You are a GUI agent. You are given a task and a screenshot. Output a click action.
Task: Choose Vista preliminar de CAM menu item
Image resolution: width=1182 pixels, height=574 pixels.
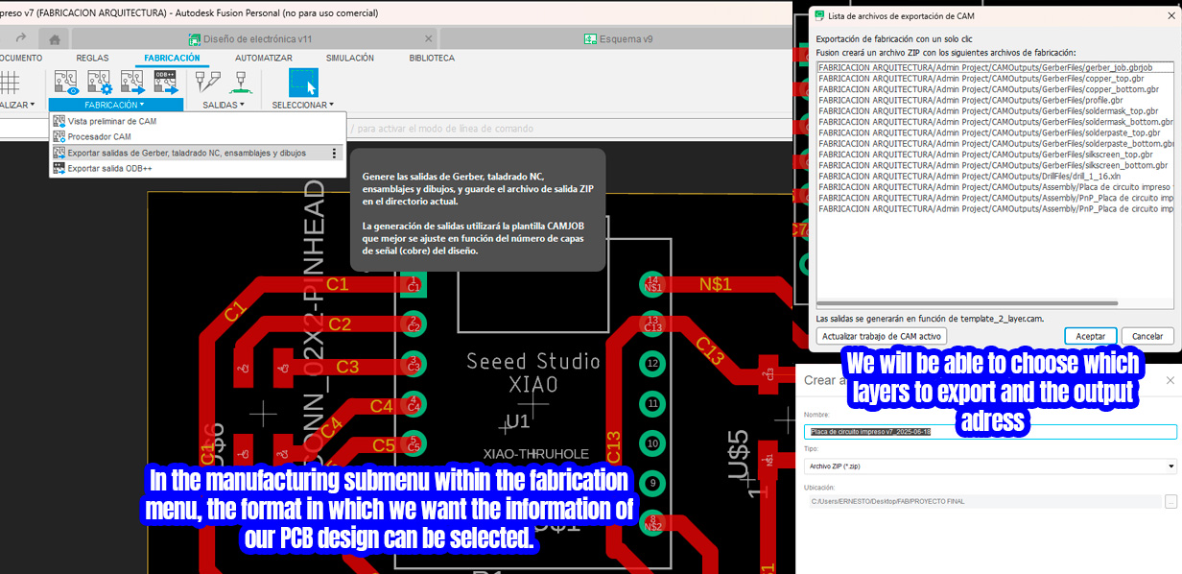[x=198, y=122]
